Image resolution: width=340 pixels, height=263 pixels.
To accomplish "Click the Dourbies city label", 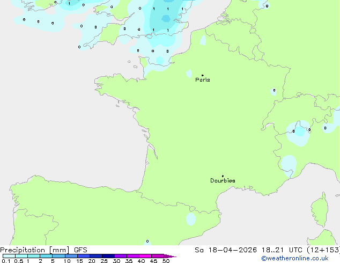I will pos(223,180).
